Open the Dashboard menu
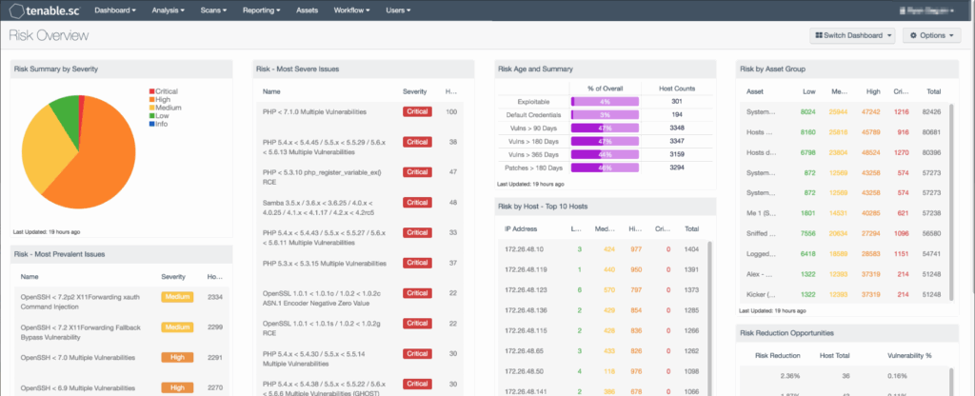Screen dimensions: 975x396 pos(115,10)
